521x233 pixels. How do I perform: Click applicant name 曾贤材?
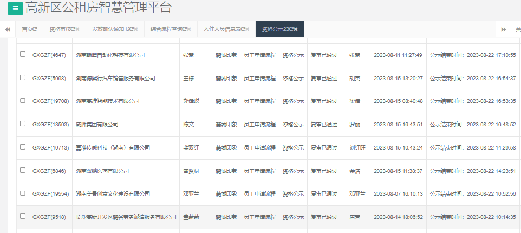click(x=191, y=171)
